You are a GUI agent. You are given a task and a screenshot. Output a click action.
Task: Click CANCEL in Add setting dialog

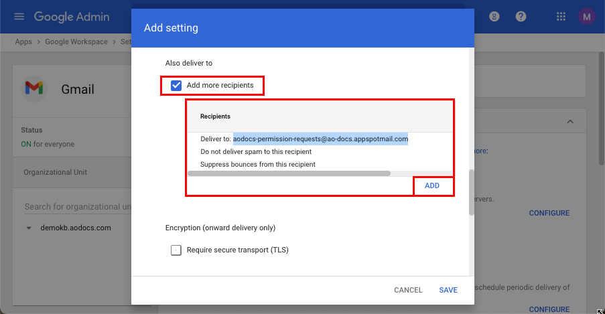coord(408,290)
